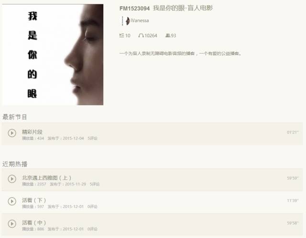
Task: Play the 活着(中) episode
Action: pyautogui.click(x=12, y=224)
